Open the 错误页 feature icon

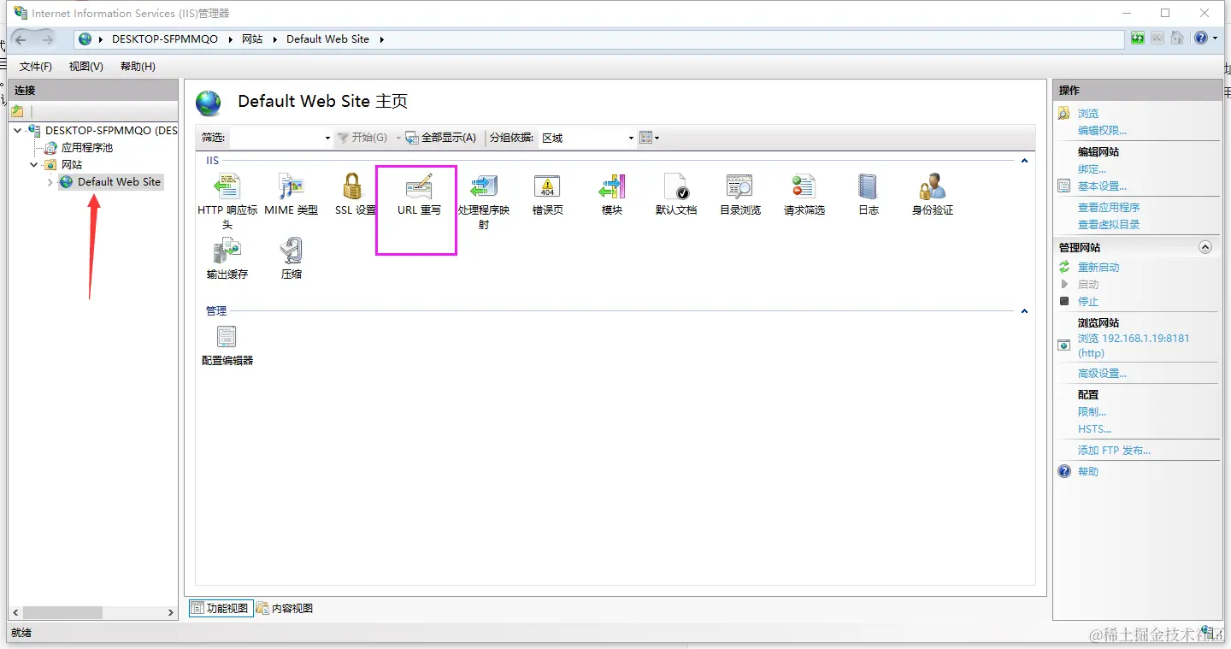click(x=548, y=195)
